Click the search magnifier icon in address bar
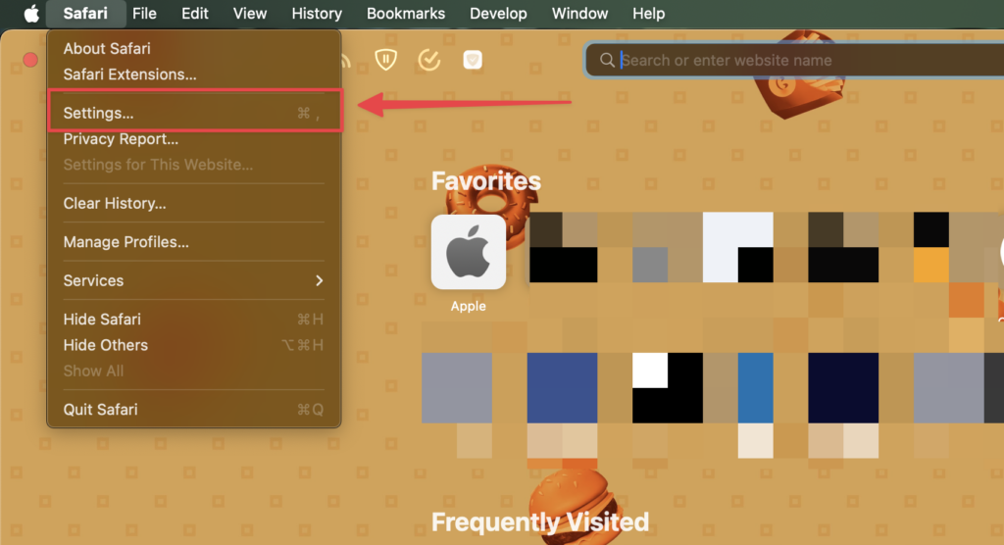 coord(608,60)
